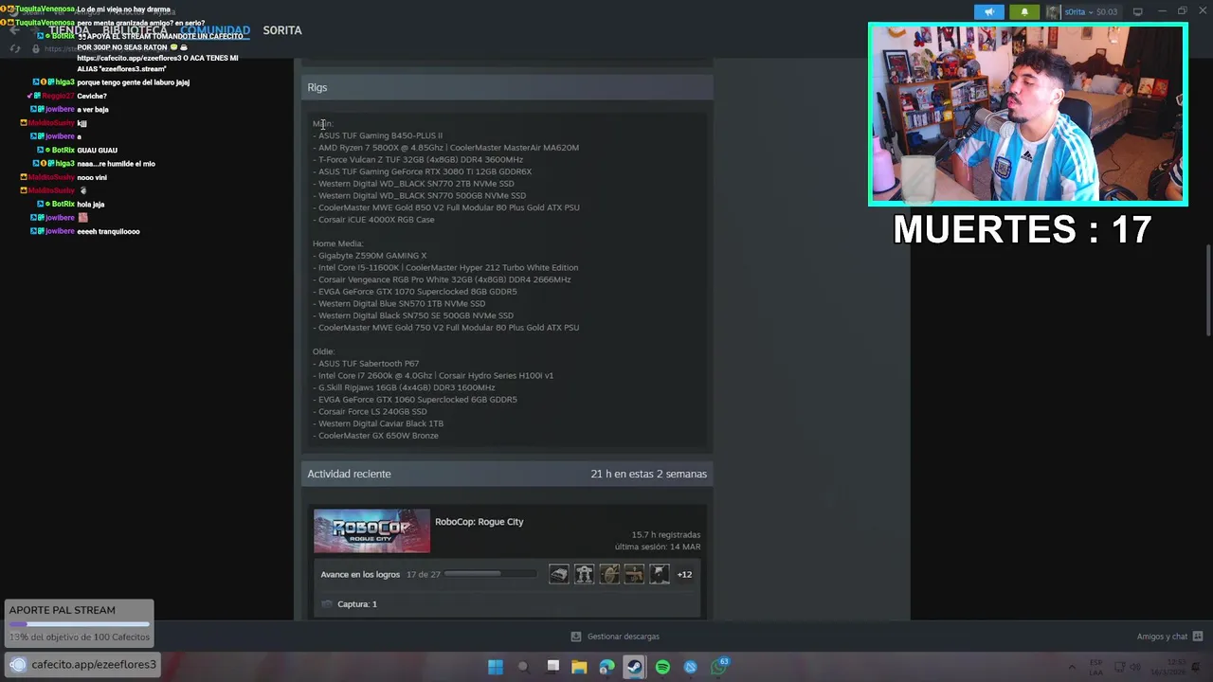This screenshot has width=1213, height=682.
Task: Click the ASUS TUF Gaming B450-PLUS II line
Action: coord(378,135)
